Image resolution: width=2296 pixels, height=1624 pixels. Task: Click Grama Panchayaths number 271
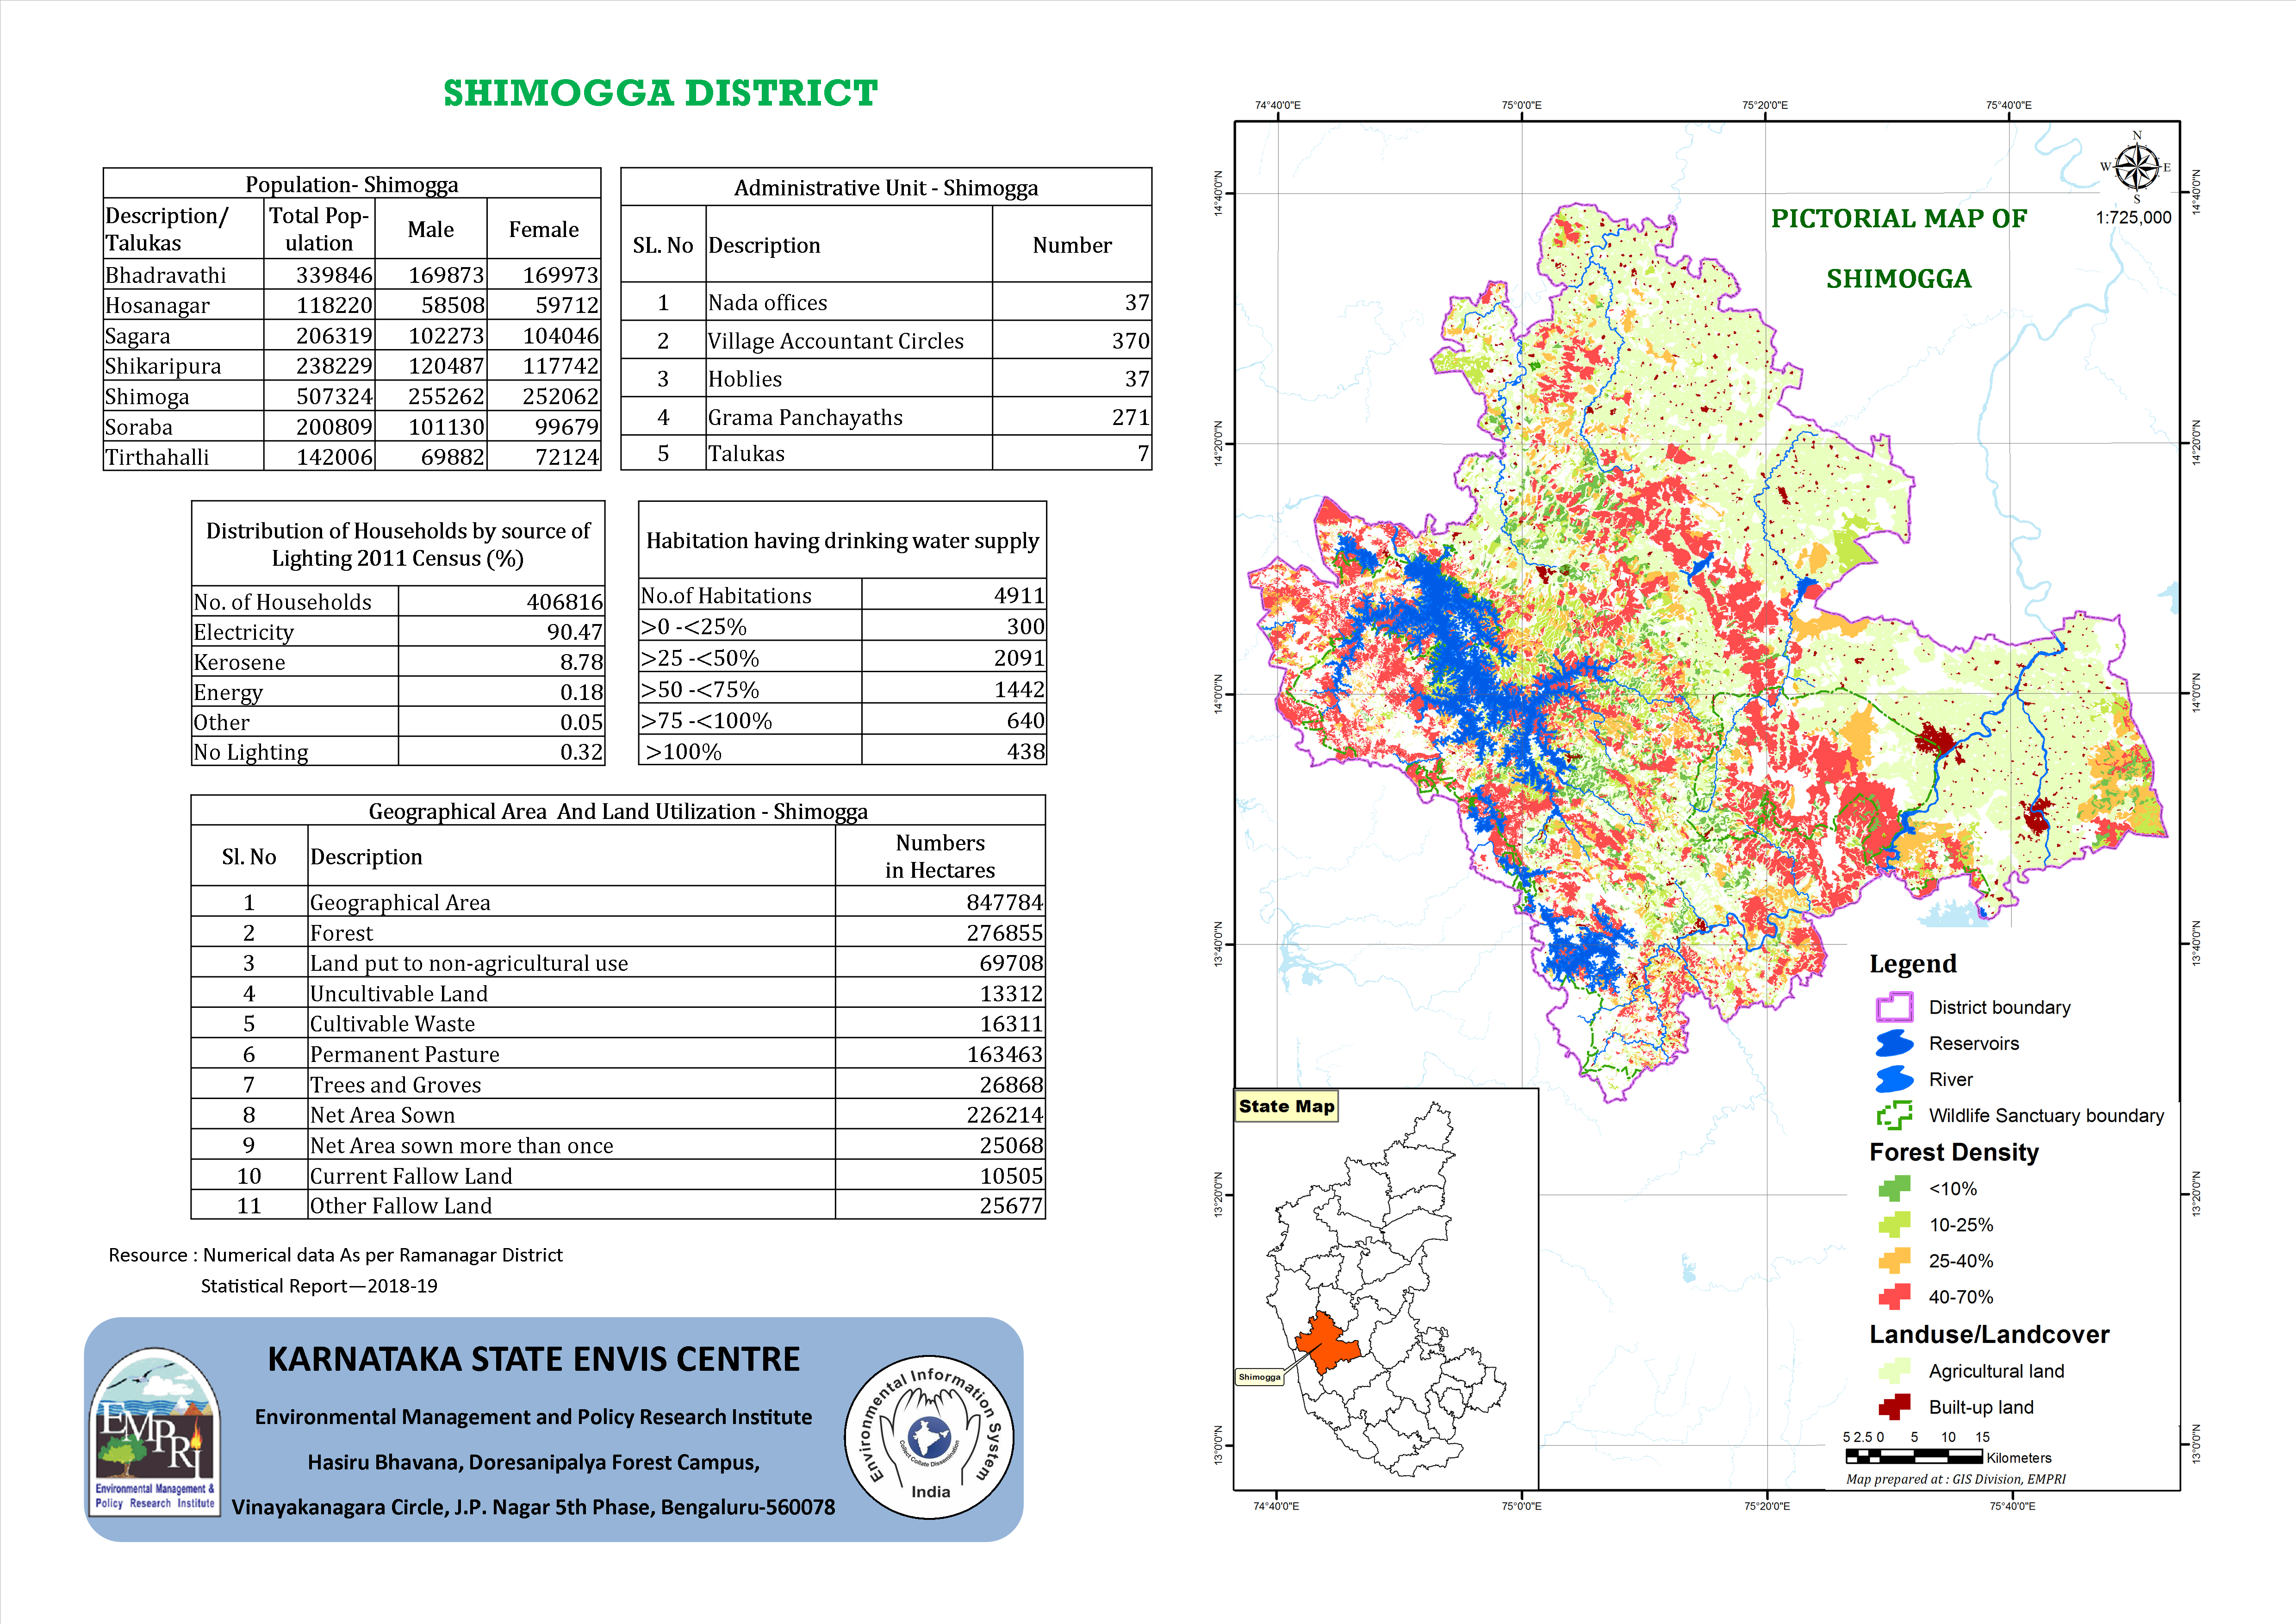tap(1130, 417)
